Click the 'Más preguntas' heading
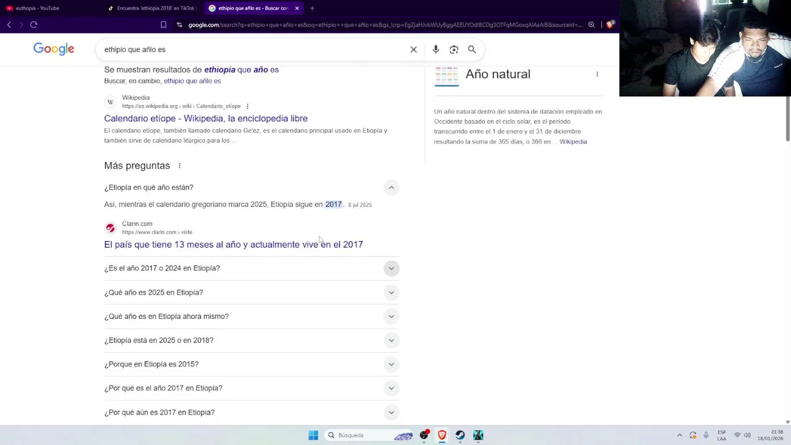 point(137,166)
